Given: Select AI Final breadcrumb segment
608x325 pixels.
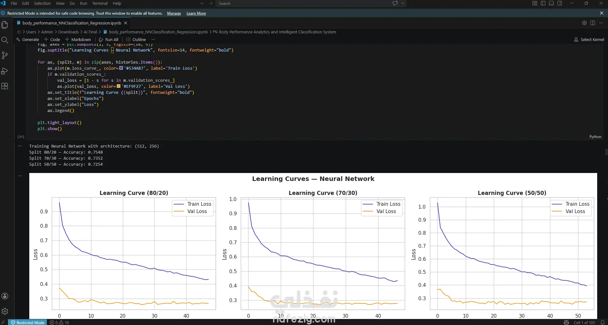Looking at the screenshot, I should point(90,32).
